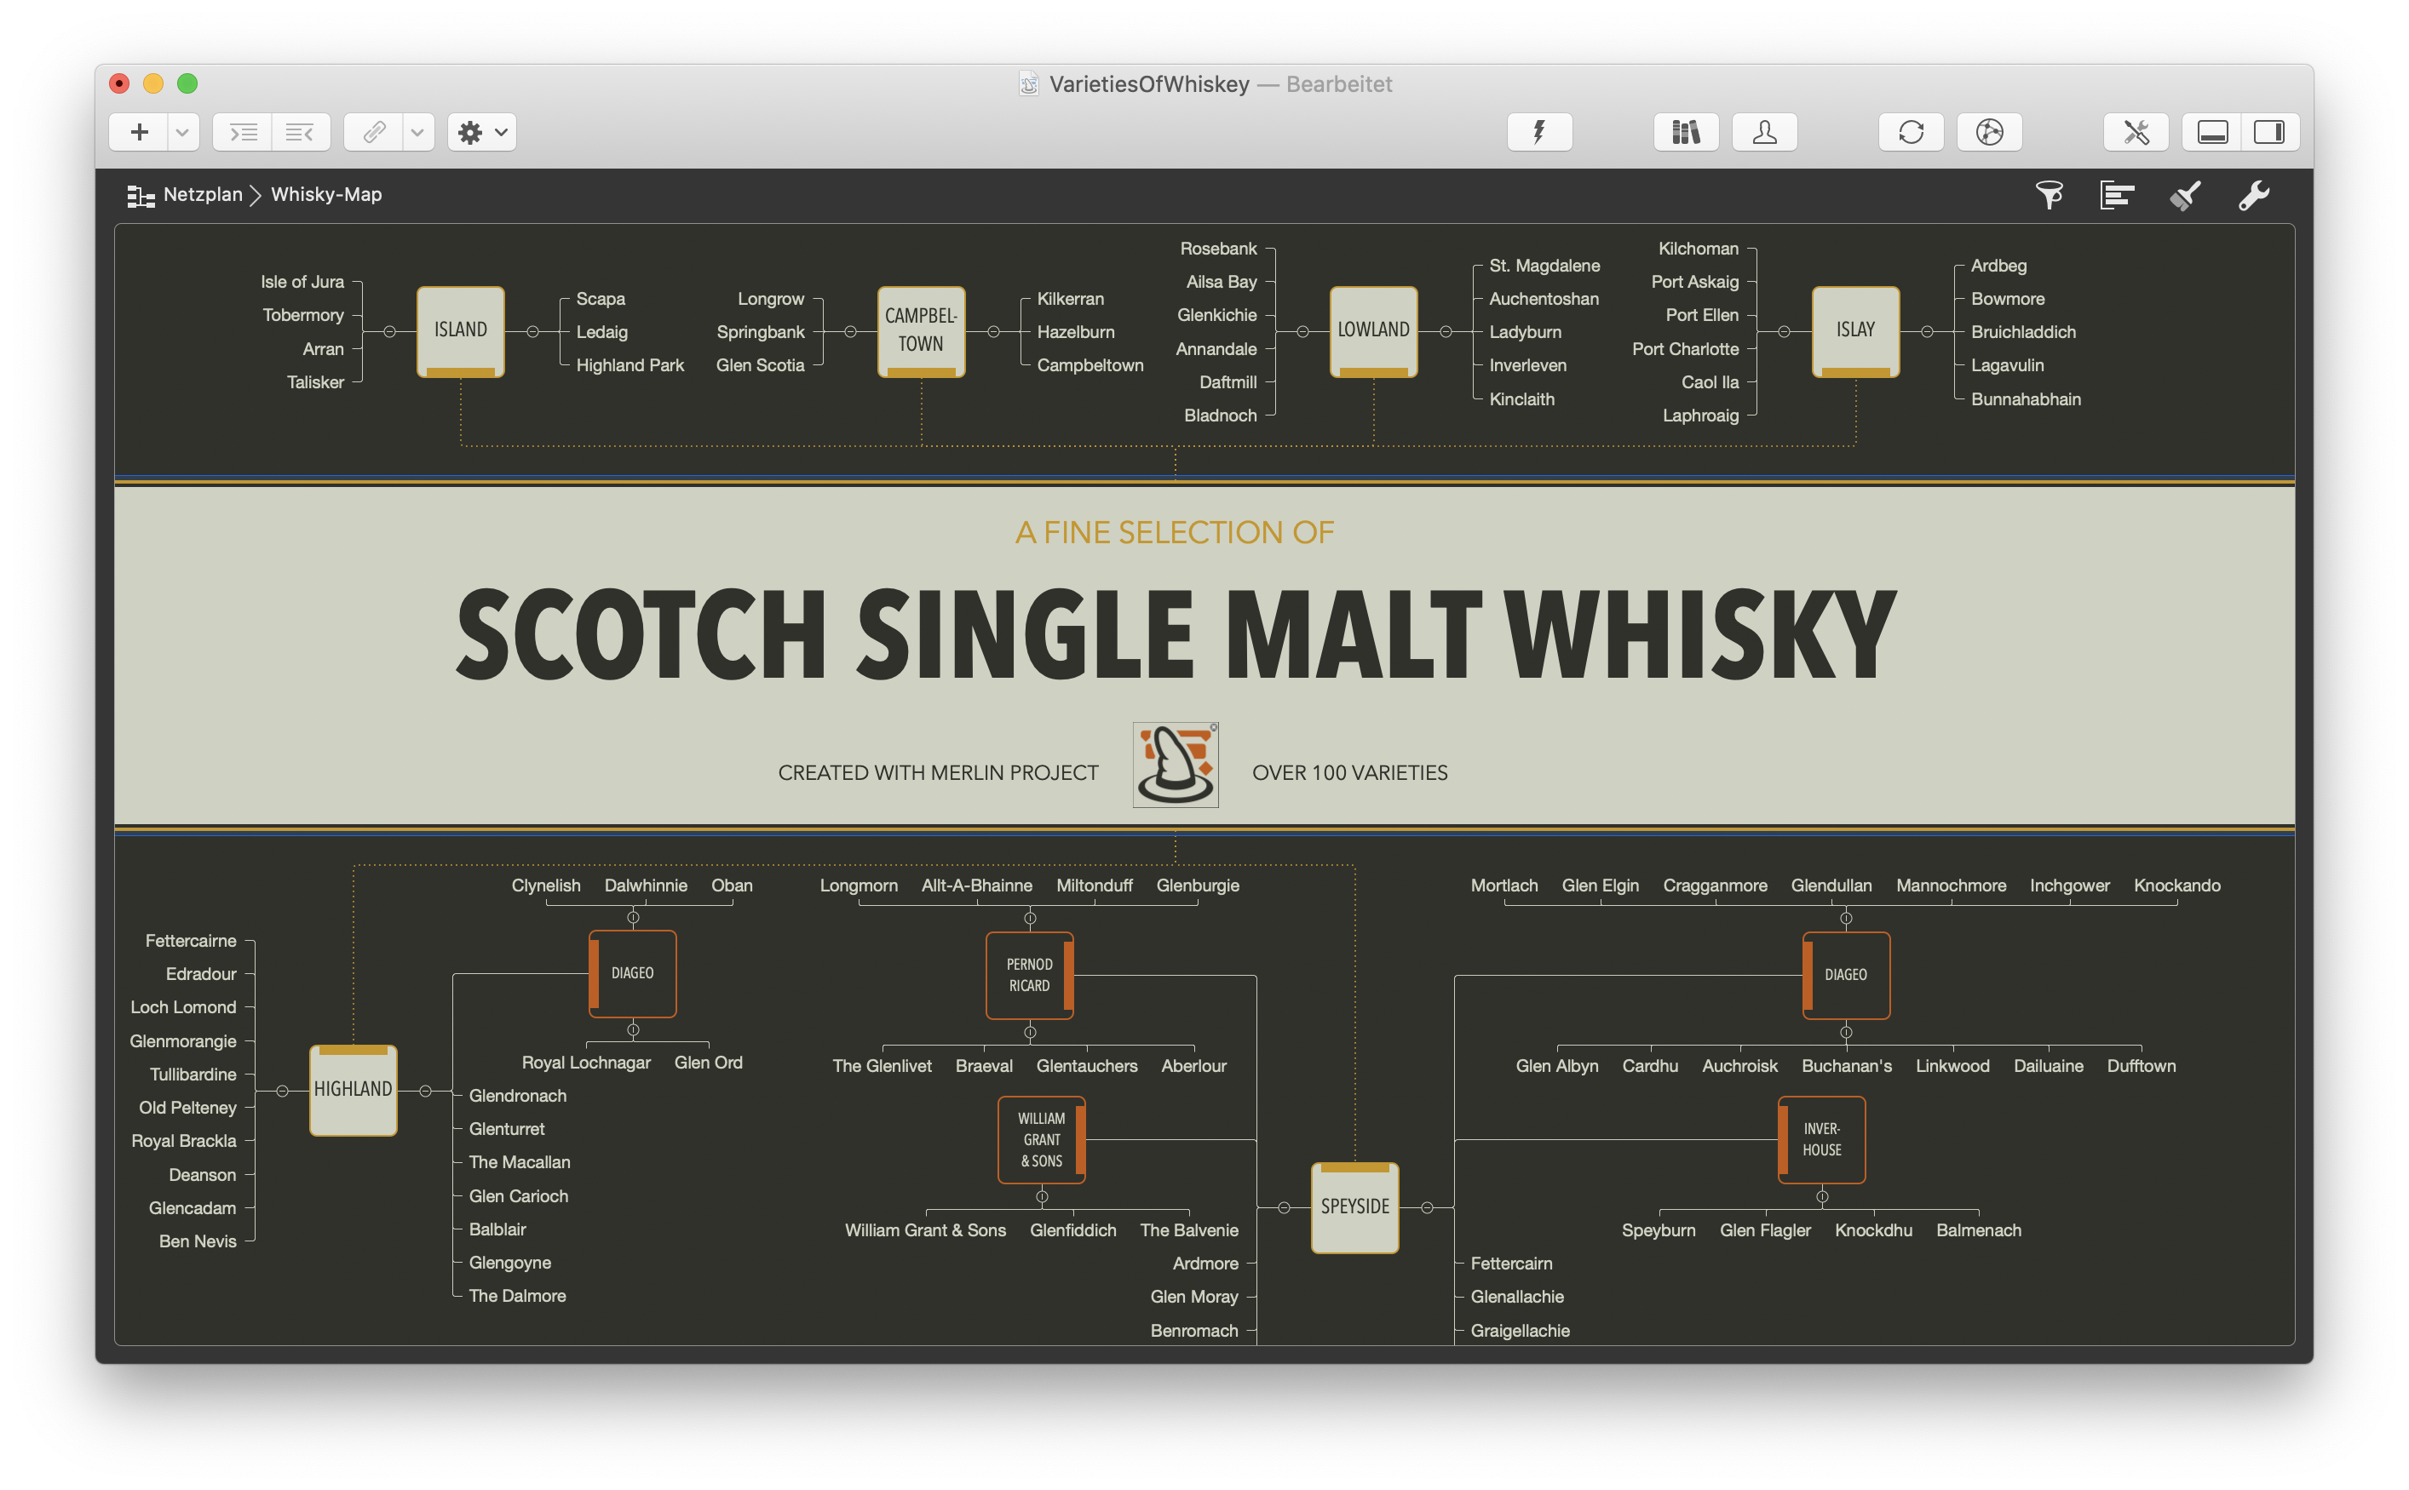Open the network sharing icon
This screenshot has height=1490, width=2409.
[1989, 131]
